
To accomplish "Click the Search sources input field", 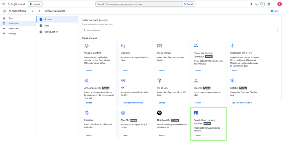I will (x=179, y=30).
